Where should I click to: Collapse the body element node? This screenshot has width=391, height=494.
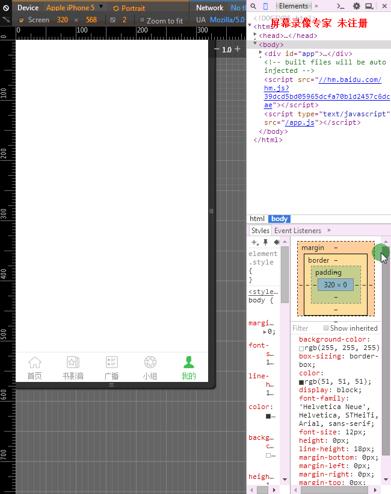pos(255,43)
